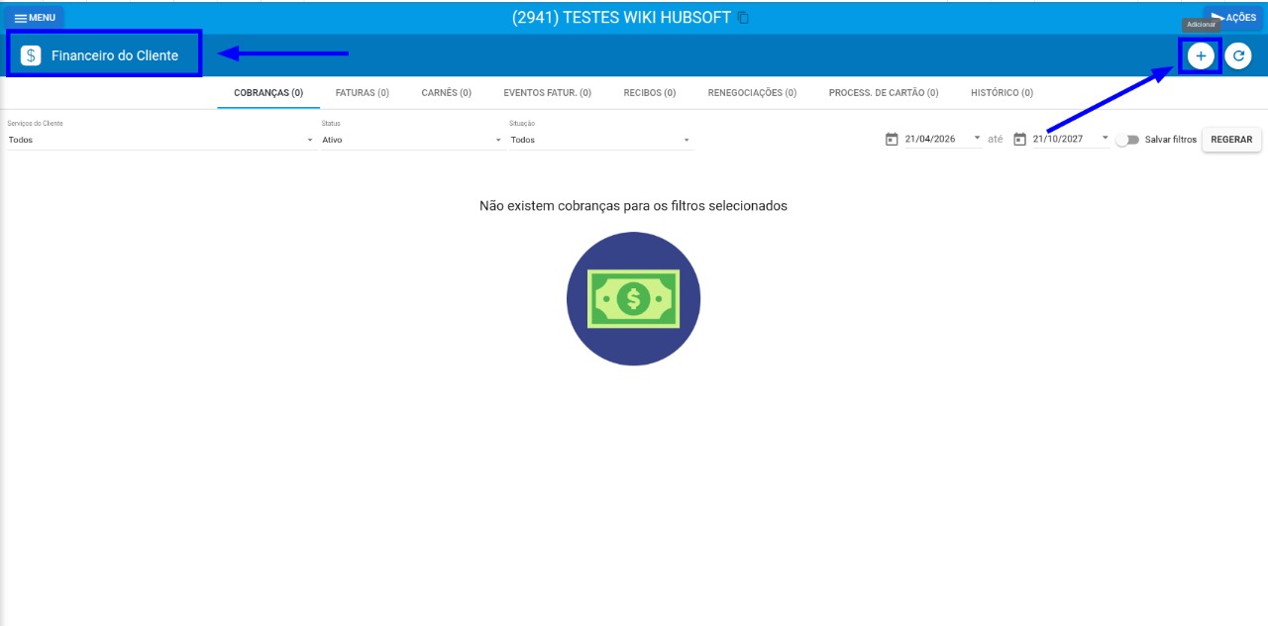The image size is (1268, 626).
Task: Switch to the HISTÓRICO (0) tab
Action: tap(1002, 93)
